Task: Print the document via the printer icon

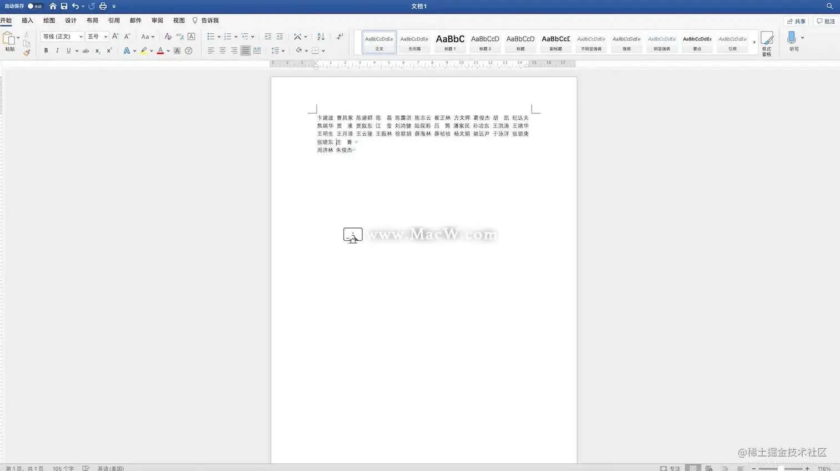Action: point(103,6)
